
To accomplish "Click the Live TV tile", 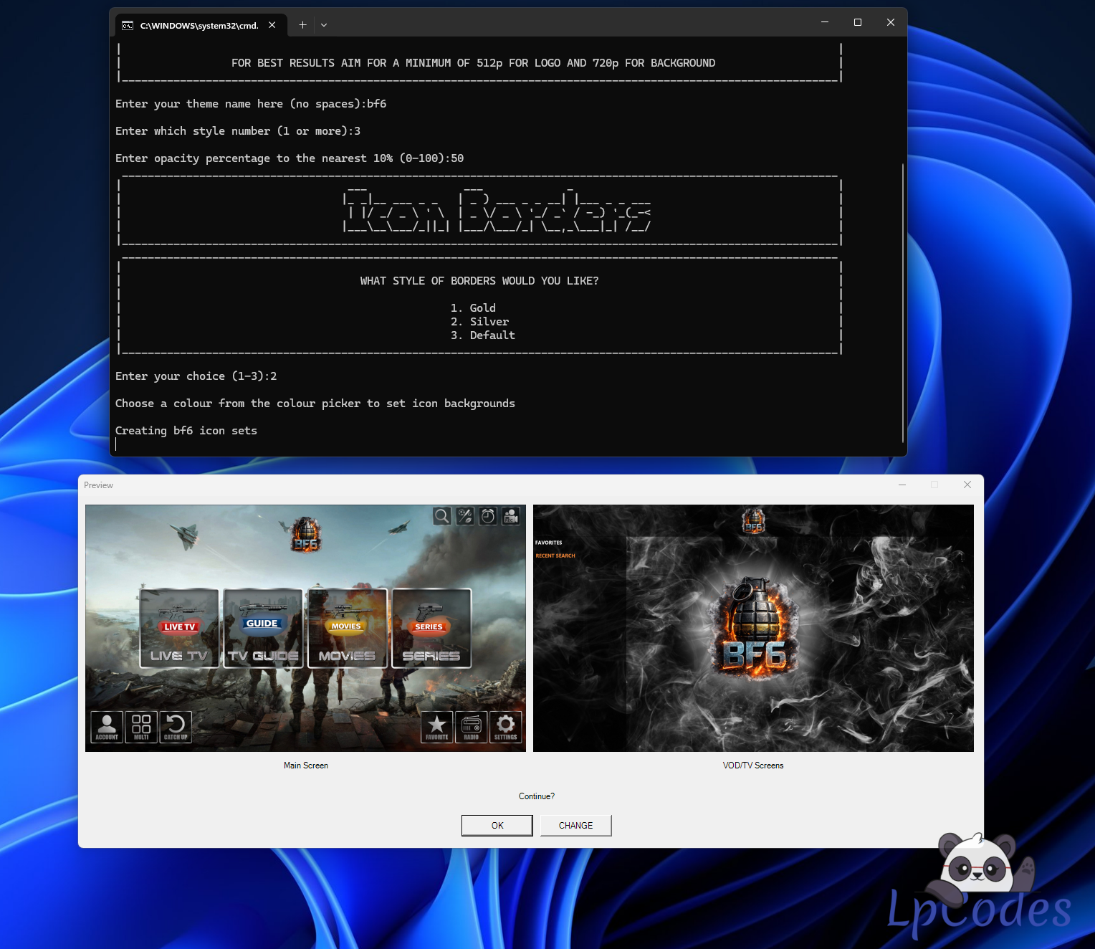I will [x=179, y=628].
